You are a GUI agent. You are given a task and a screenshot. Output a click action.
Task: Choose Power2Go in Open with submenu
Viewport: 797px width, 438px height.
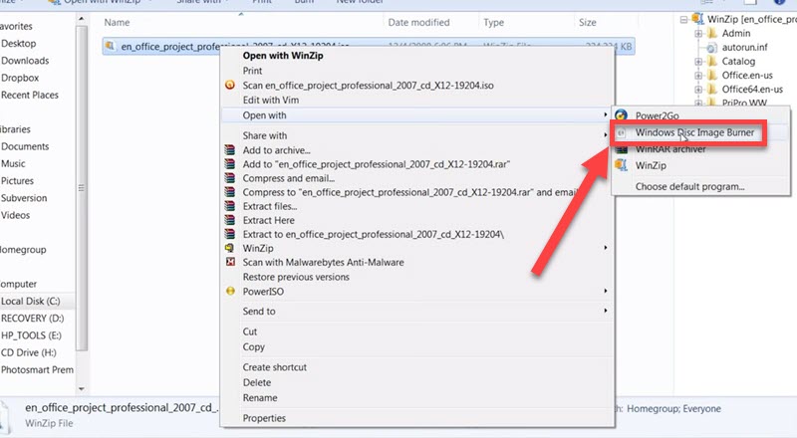tap(657, 115)
